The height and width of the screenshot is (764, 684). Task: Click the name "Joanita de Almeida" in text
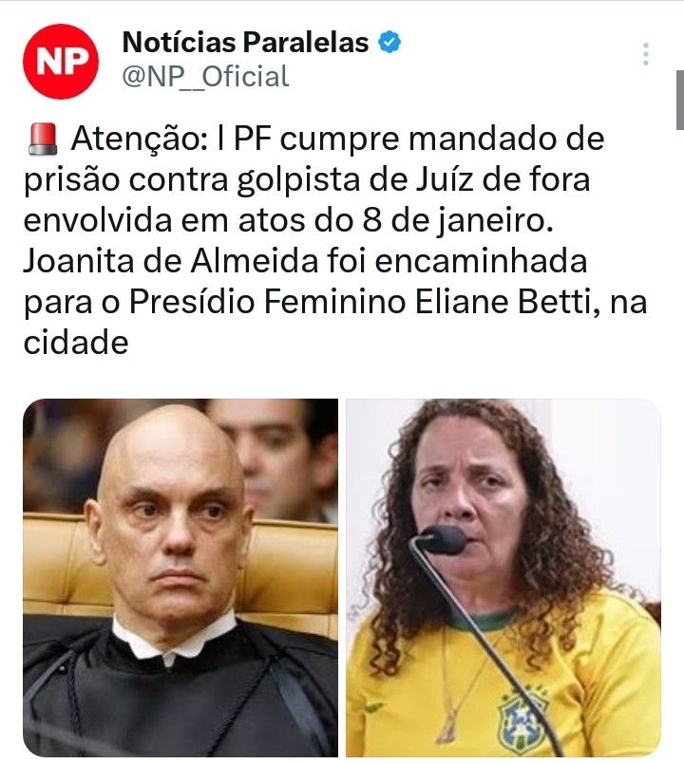tap(171, 261)
